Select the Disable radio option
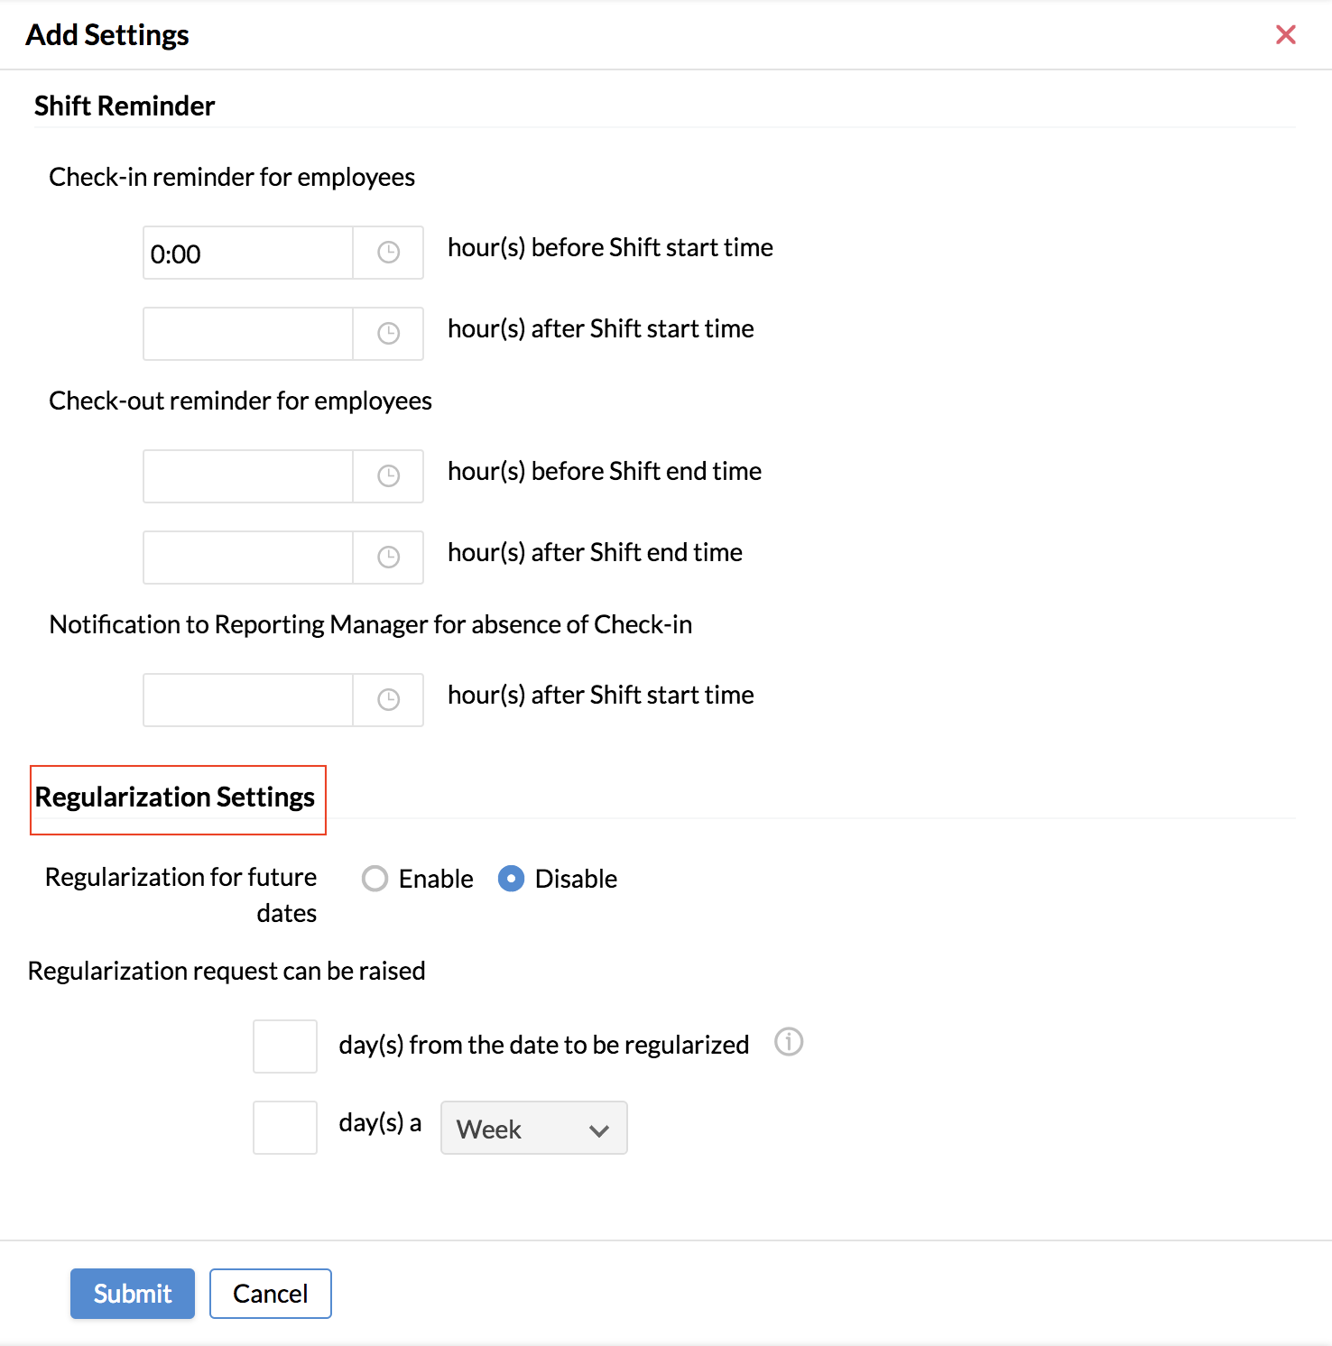This screenshot has height=1346, width=1332. [511, 879]
